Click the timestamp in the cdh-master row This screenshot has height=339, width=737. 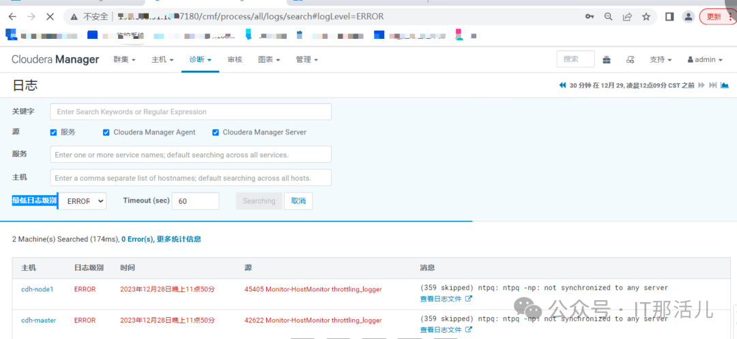[x=167, y=320]
